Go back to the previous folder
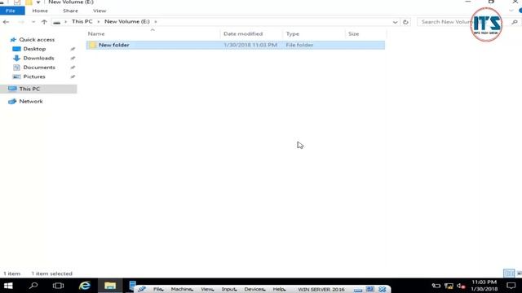The width and height of the screenshot is (522, 293). pos(6,22)
